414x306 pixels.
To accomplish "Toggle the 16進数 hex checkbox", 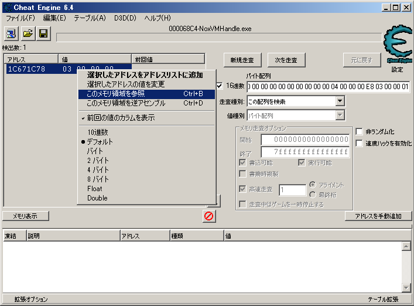I will coord(220,86).
